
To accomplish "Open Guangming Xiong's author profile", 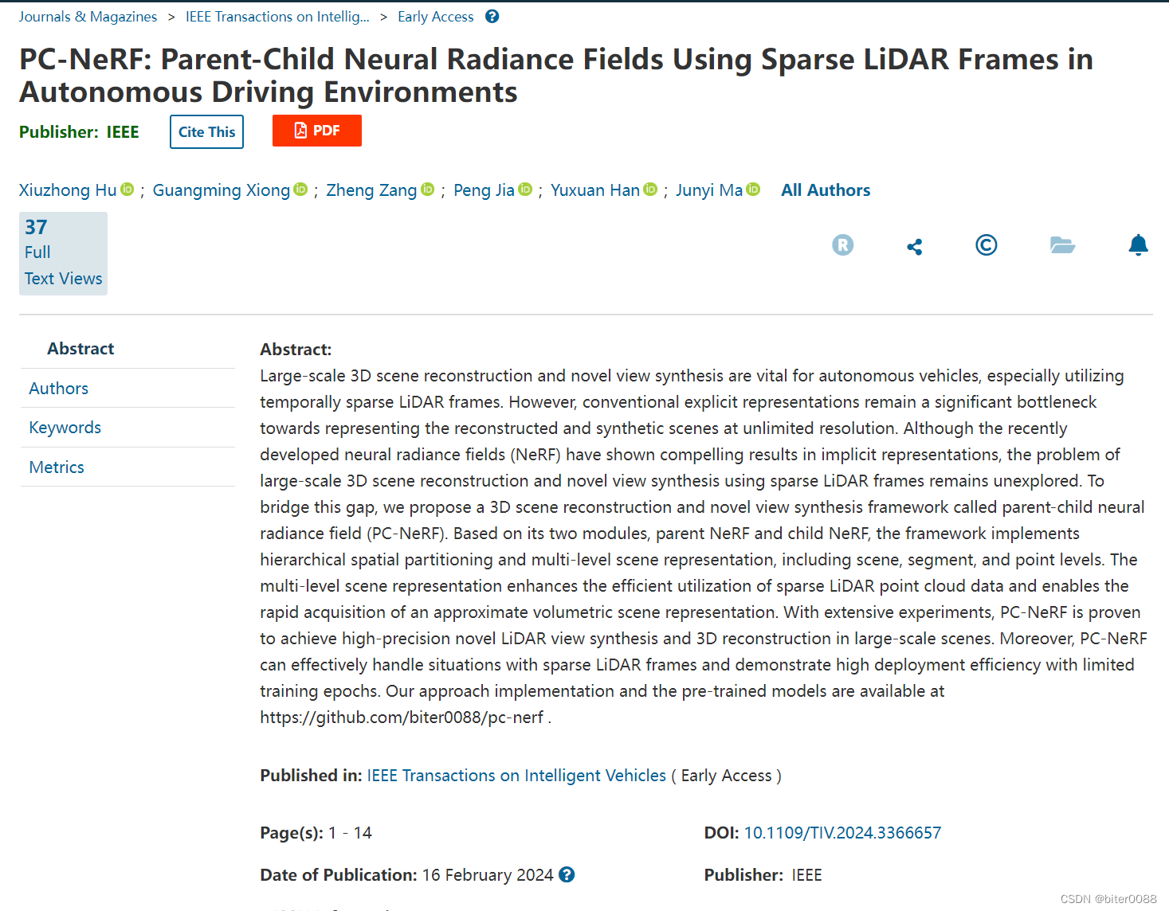I will point(222,190).
